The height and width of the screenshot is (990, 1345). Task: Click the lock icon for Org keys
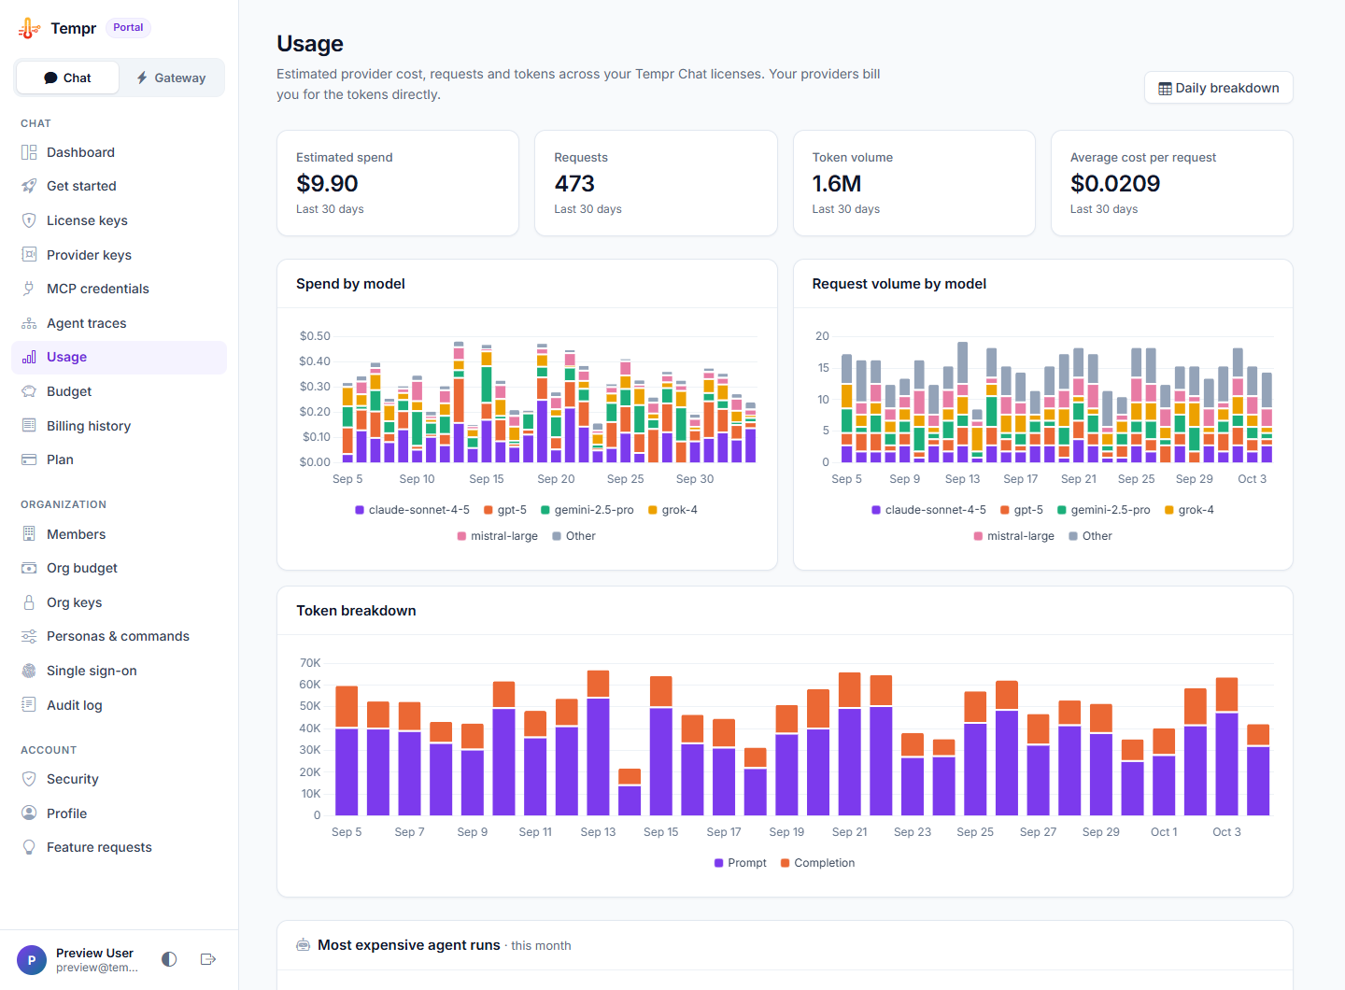tap(29, 602)
